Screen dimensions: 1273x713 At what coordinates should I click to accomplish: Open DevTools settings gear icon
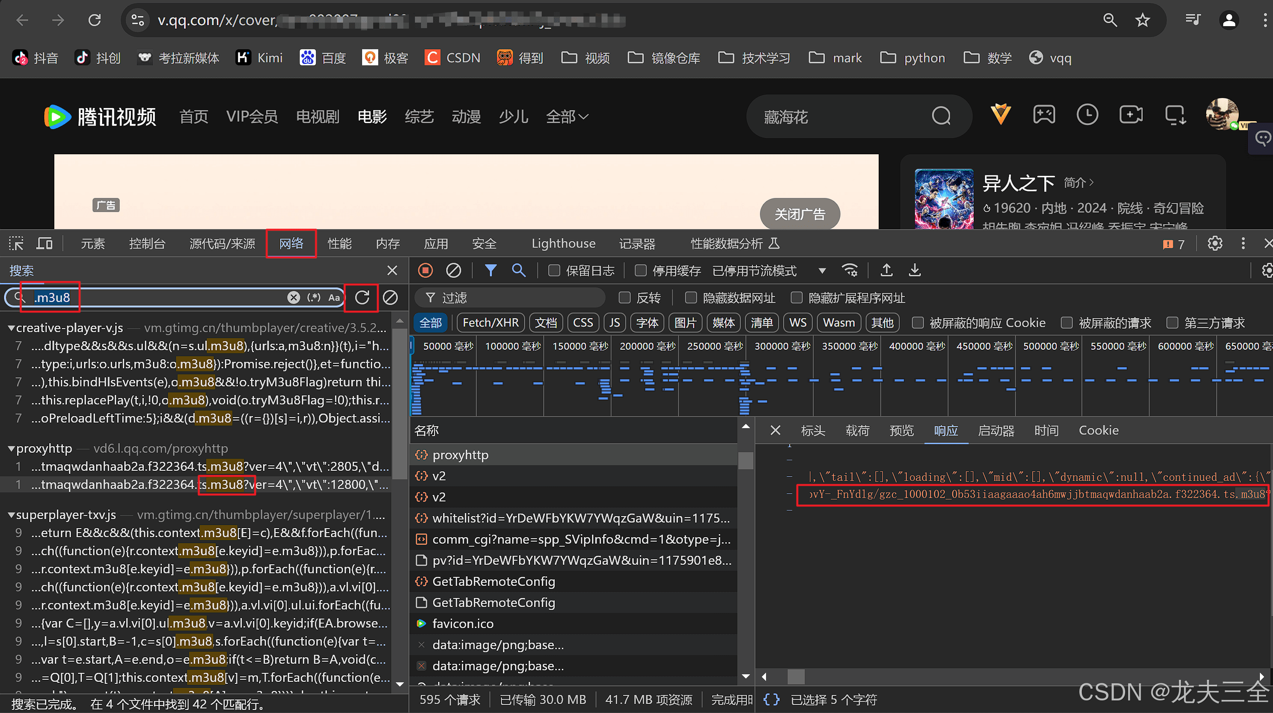click(x=1215, y=244)
